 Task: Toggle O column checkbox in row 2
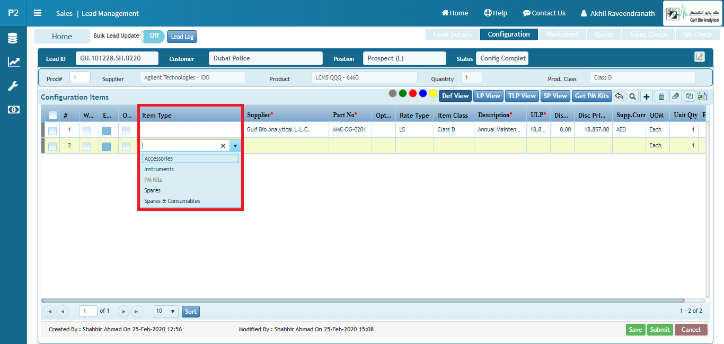pos(126,147)
